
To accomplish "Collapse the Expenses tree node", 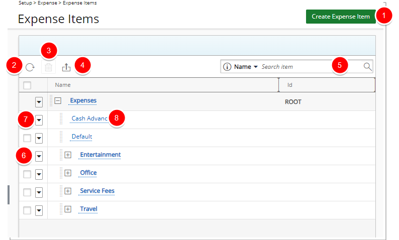I will click(x=58, y=100).
